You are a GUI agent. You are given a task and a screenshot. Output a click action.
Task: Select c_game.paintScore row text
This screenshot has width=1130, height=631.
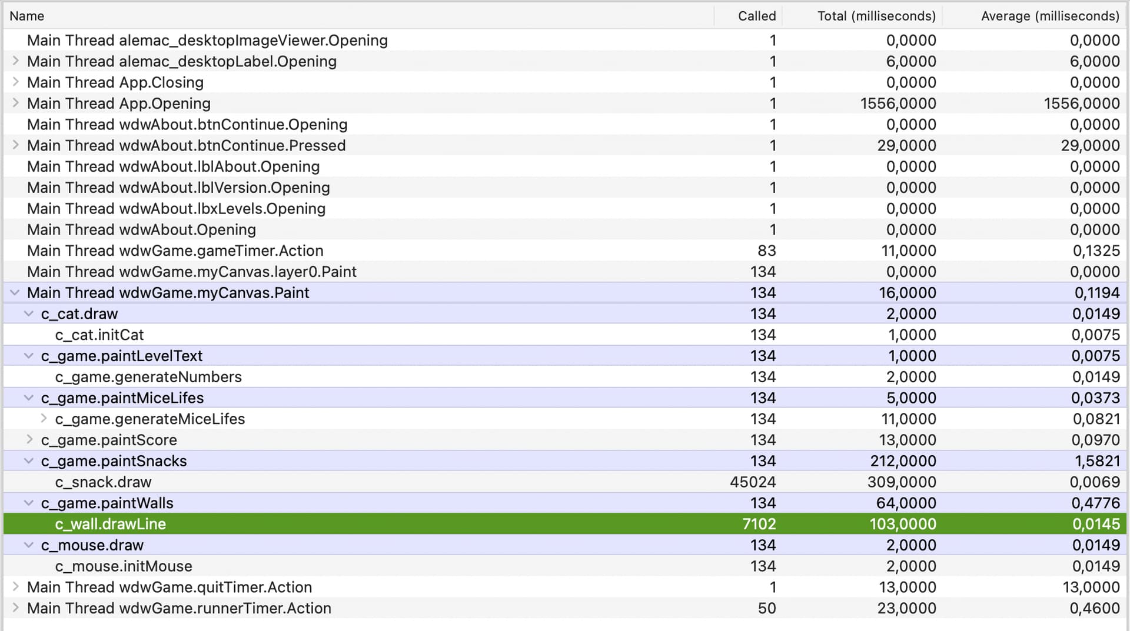pyautogui.click(x=109, y=440)
